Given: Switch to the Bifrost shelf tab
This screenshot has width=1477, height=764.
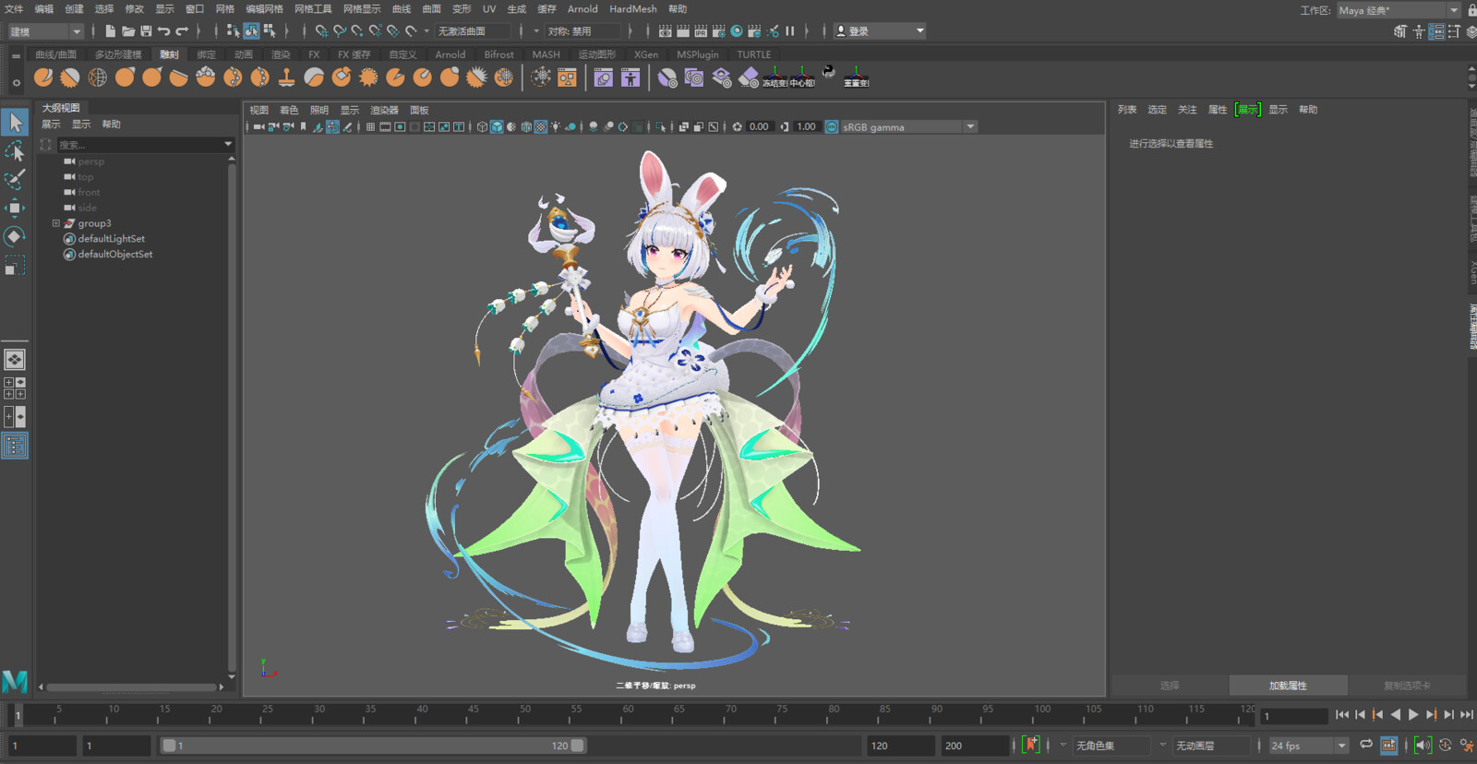Looking at the screenshot, I should 498,54.
